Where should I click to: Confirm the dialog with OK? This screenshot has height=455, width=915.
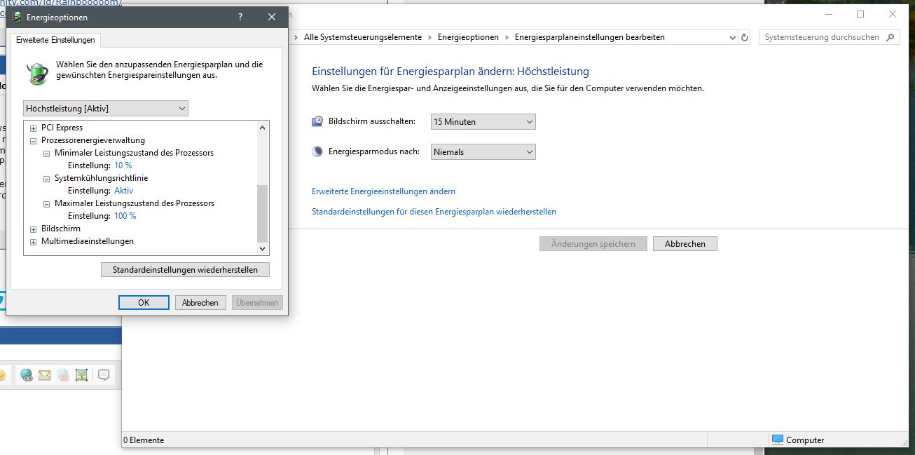click(144, 303)
